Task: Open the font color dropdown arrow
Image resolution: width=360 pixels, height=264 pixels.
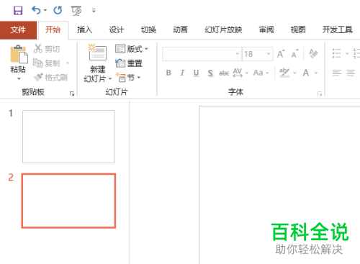Action: point(316,73)
